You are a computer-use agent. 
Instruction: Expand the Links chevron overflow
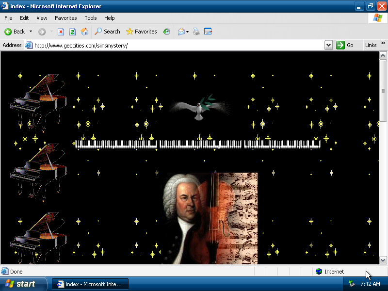[383, 43]
